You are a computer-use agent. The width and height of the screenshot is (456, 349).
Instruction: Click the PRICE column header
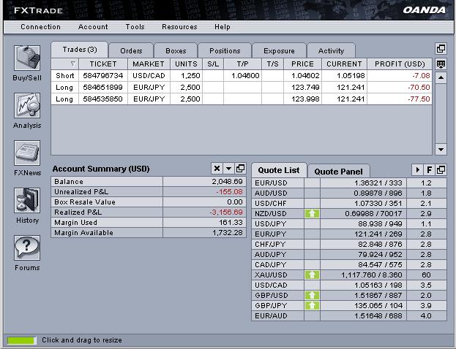pyautogui.click(x=302, y=64)
